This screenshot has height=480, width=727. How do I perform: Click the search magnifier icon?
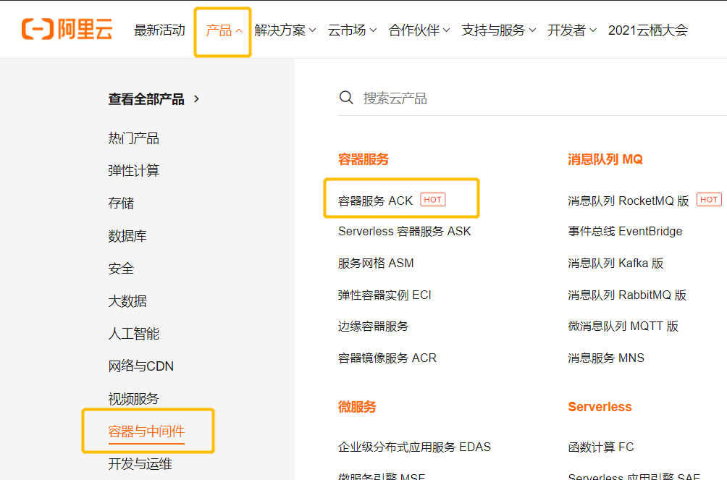pyautogui.click(x=346, y=98)
